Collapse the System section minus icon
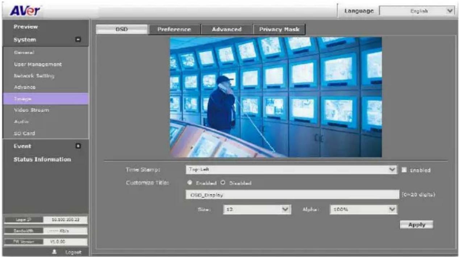The image size is (459, 257). 78,40
